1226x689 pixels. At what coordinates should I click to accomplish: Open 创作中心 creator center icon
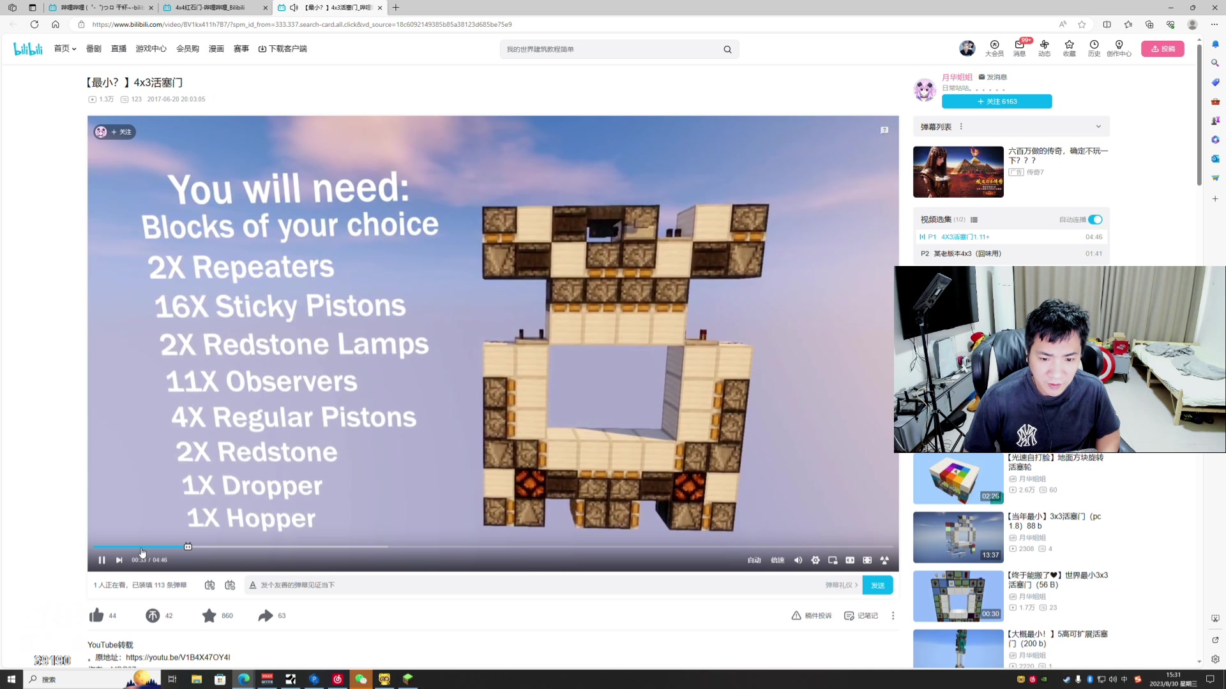point(1119,48)
